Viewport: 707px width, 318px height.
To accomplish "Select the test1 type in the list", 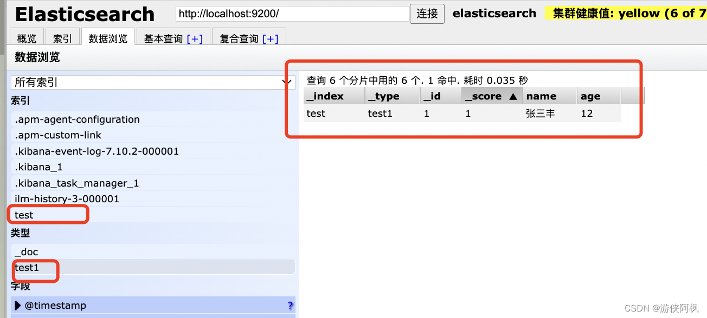I will tap(153, 267).
